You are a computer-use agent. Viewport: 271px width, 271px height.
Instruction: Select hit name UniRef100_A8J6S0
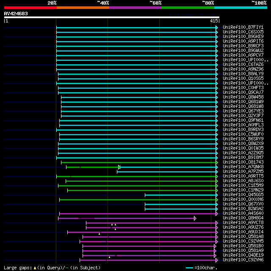pos(243,181)
